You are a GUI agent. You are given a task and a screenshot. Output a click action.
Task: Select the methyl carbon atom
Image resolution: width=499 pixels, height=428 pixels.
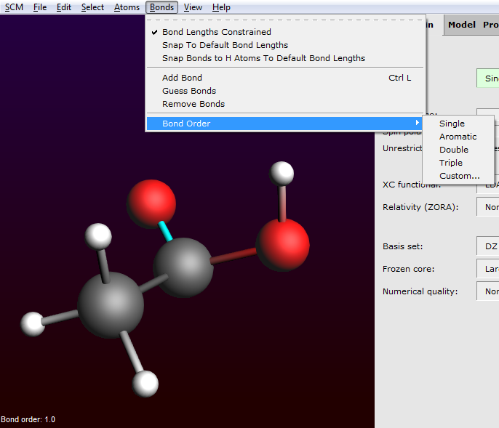point(111,304)
